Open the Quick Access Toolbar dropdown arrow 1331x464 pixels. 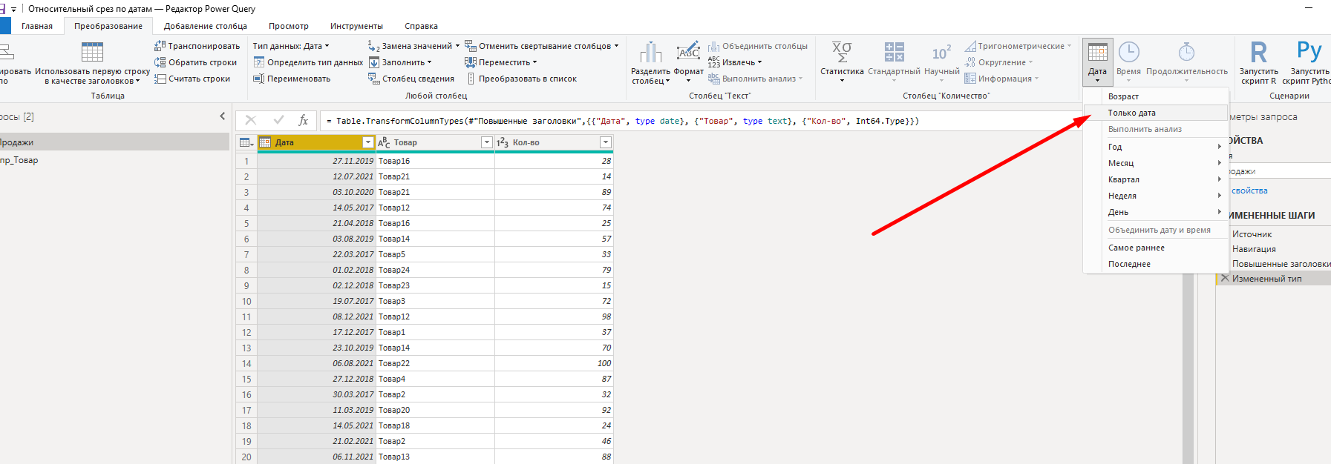[13, 10]
